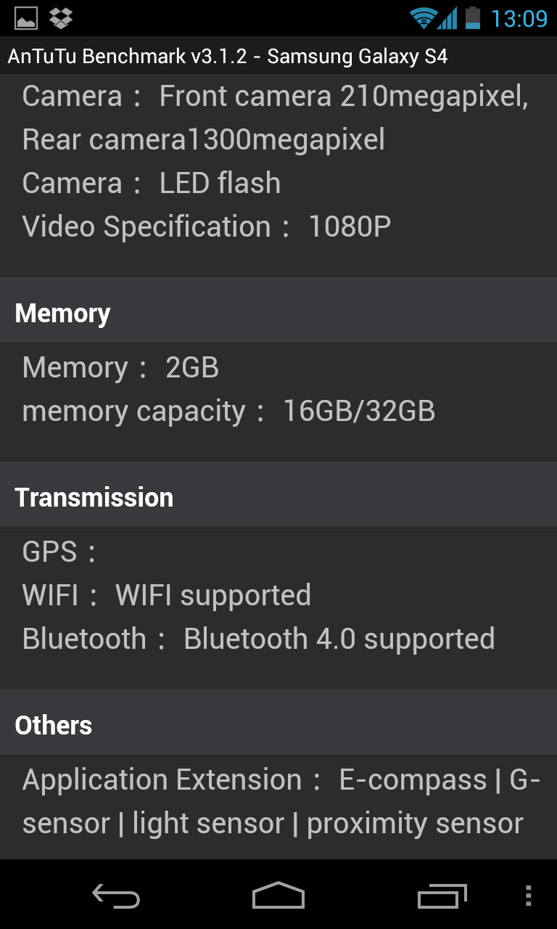Screen dimensions: 557x929
Task: Tap the WiFi status icon
Action: point(422,18)
